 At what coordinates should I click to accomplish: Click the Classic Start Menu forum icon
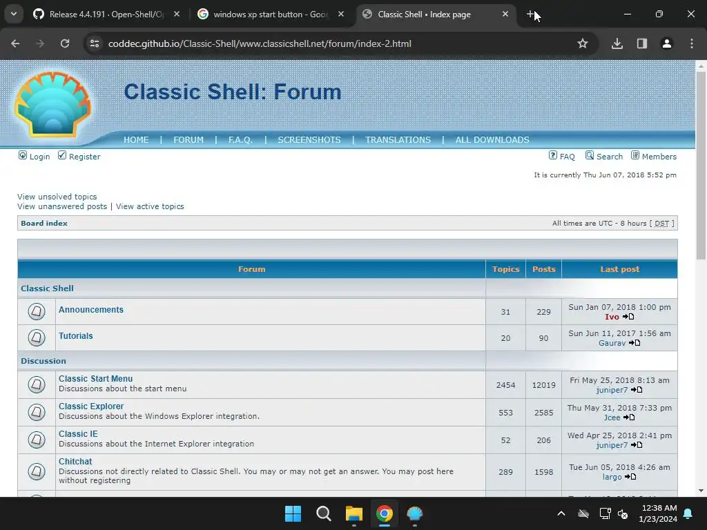(37, 384)
